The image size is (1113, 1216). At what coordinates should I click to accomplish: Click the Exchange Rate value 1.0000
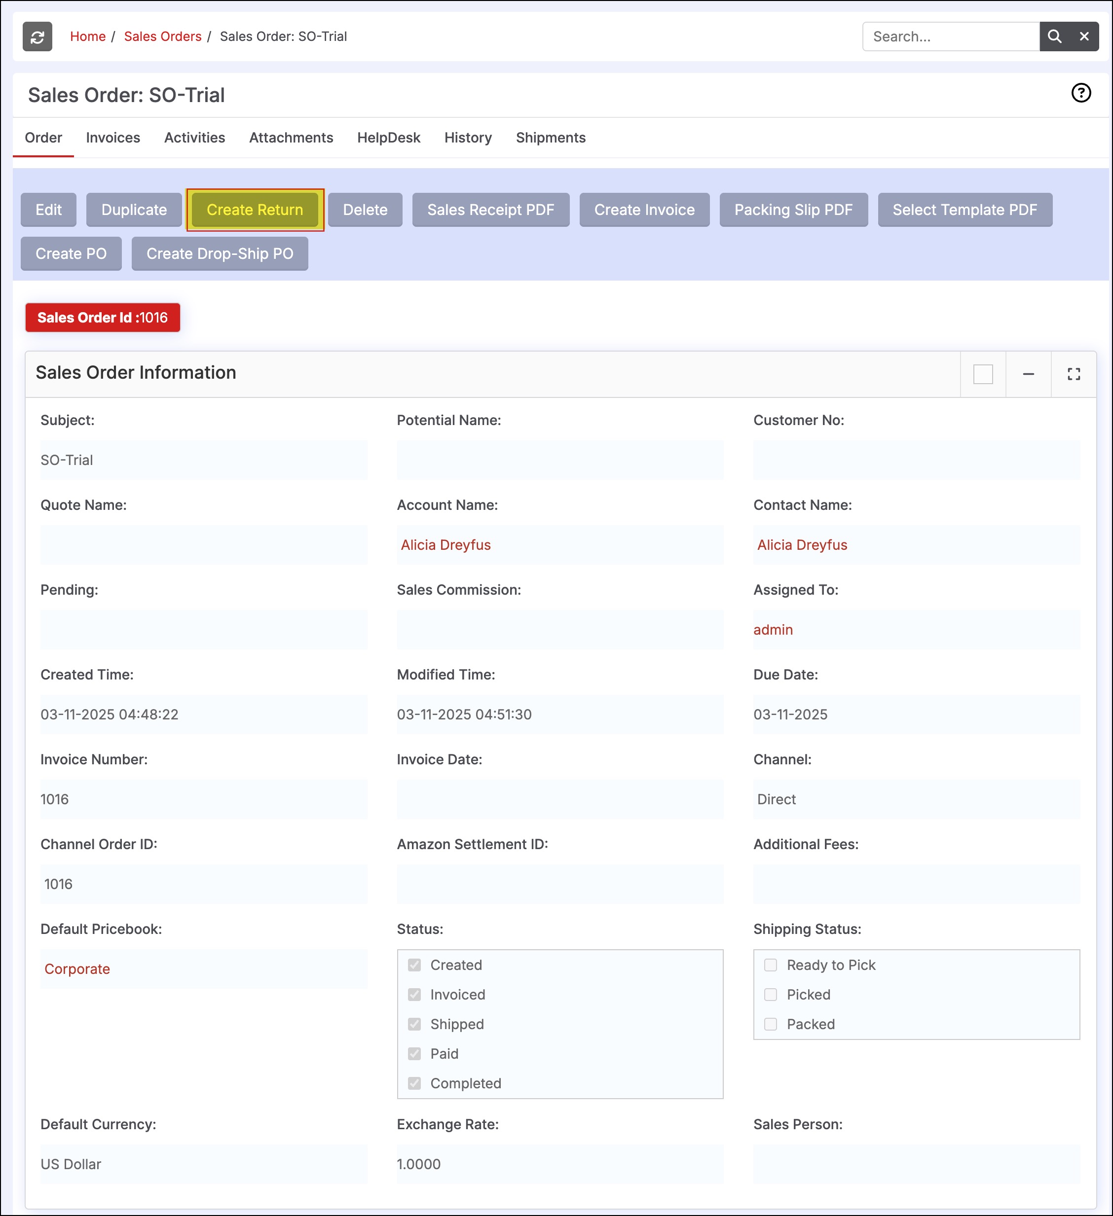click(x=418, y=1164)
